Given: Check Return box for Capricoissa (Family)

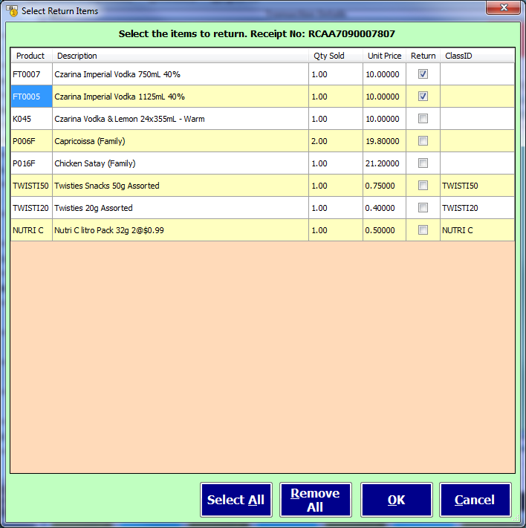Looking at the screenshot, I should pyautogui.click(x=423, y=141).
